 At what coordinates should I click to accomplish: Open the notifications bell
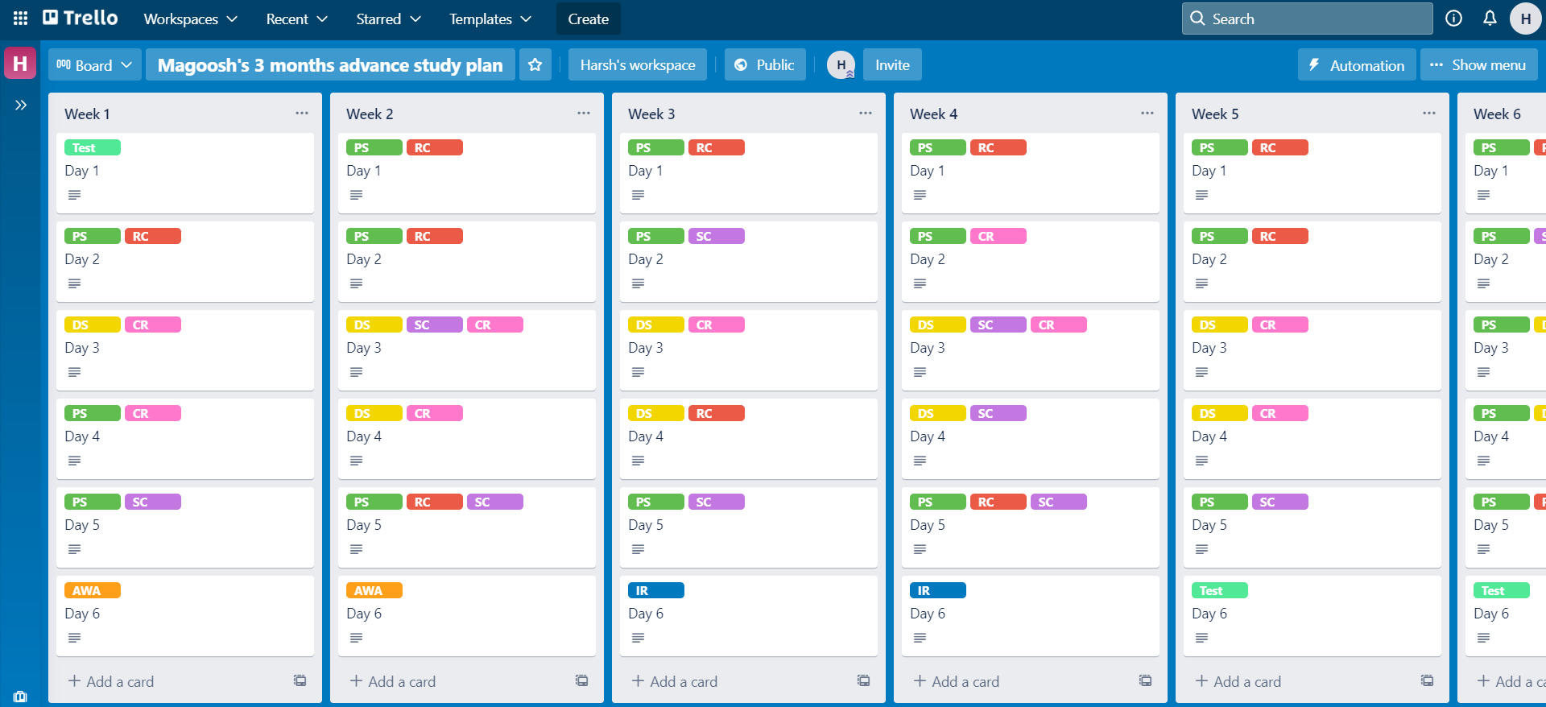(1490, 19)
